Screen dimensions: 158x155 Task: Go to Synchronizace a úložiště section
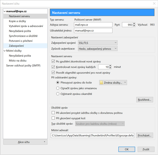23,36
